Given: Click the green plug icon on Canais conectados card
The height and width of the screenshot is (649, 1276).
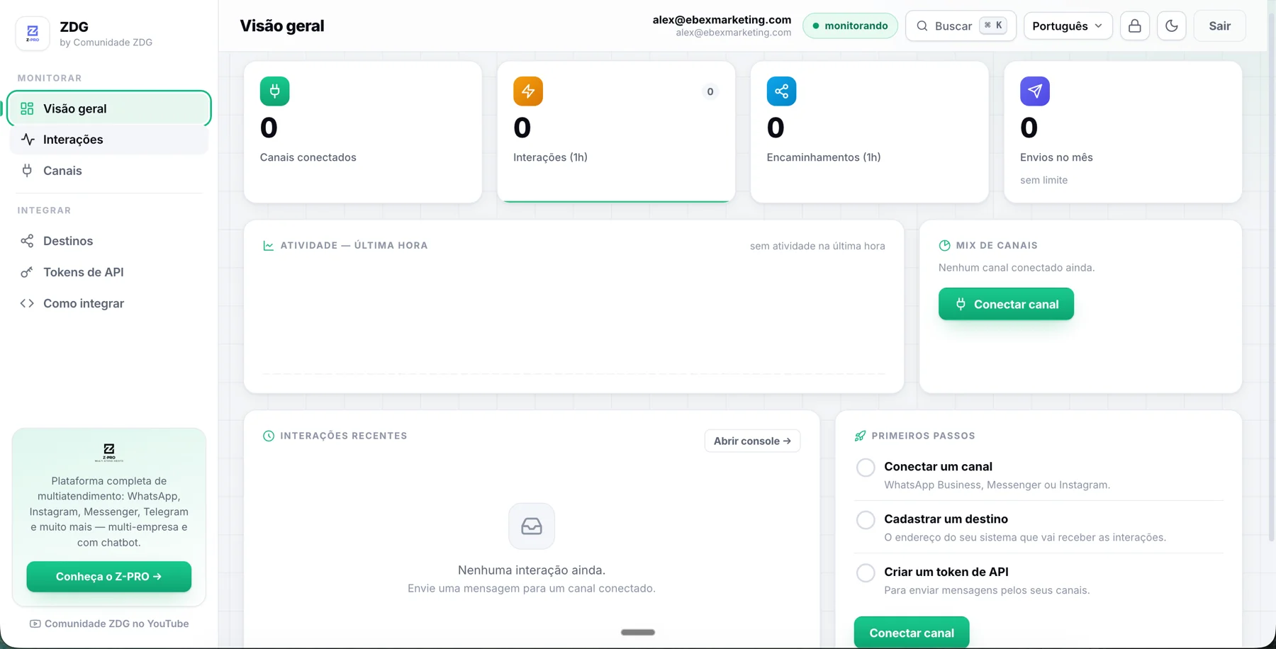Looking at the screenshot, I should pos(274,91).
